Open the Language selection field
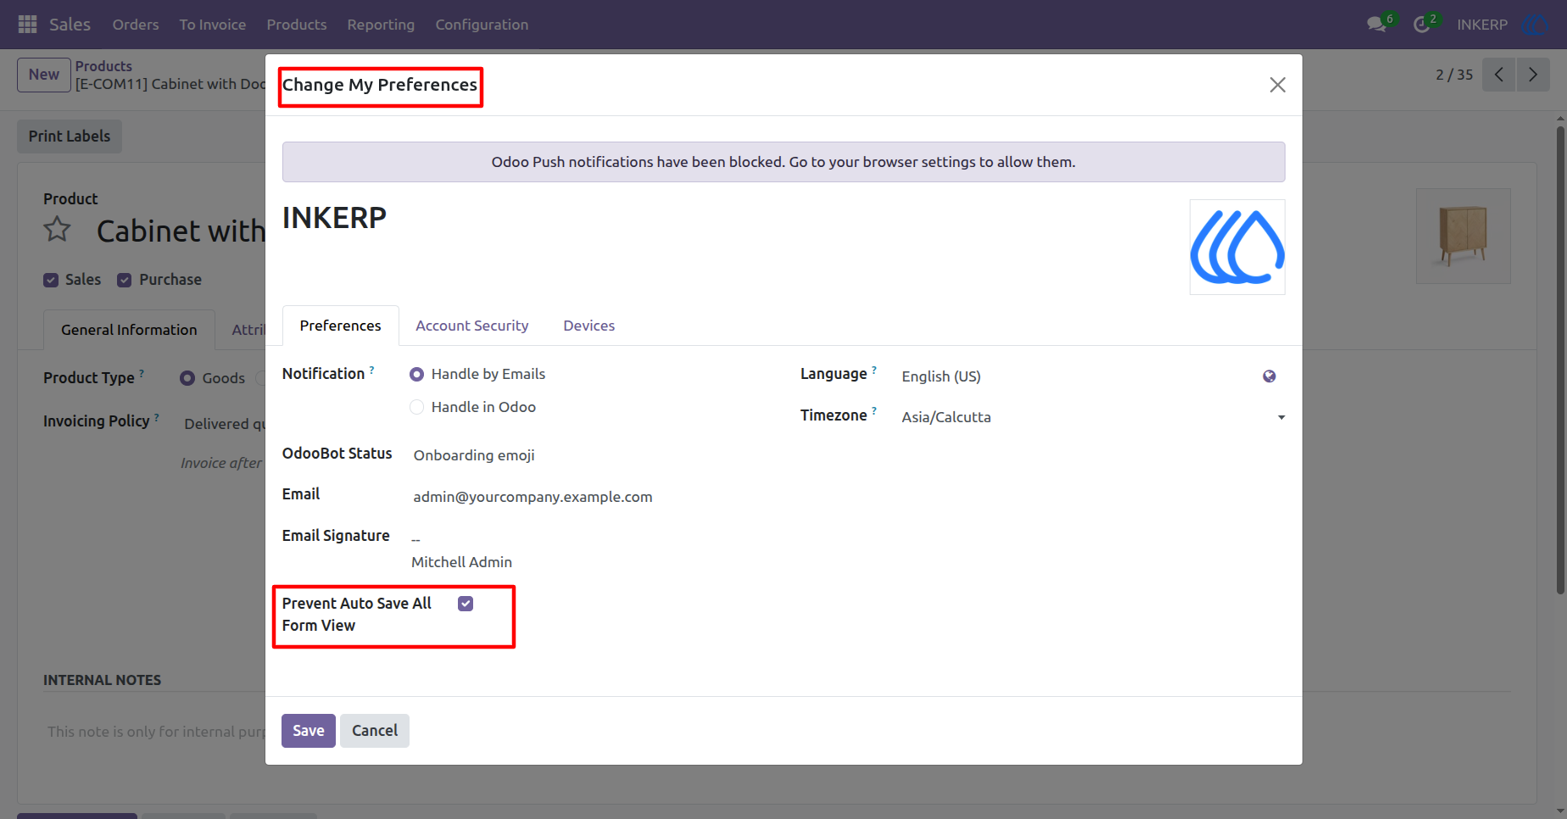This screenshot has height=819, width=1567. pyautogui.click(x=1077, y=376)
